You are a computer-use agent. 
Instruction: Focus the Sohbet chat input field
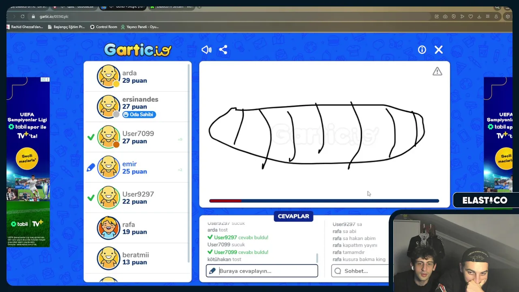[x=360, y=271]
